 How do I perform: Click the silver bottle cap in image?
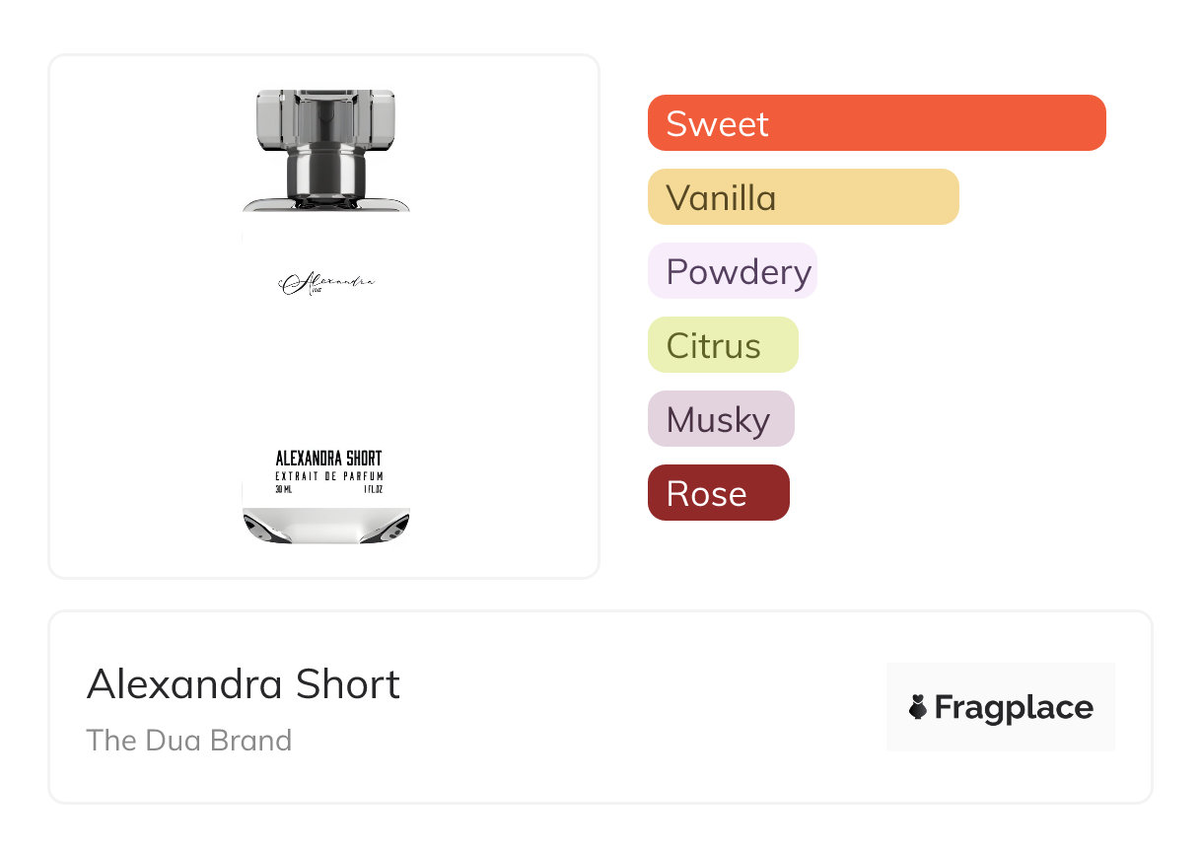[325, 118]
